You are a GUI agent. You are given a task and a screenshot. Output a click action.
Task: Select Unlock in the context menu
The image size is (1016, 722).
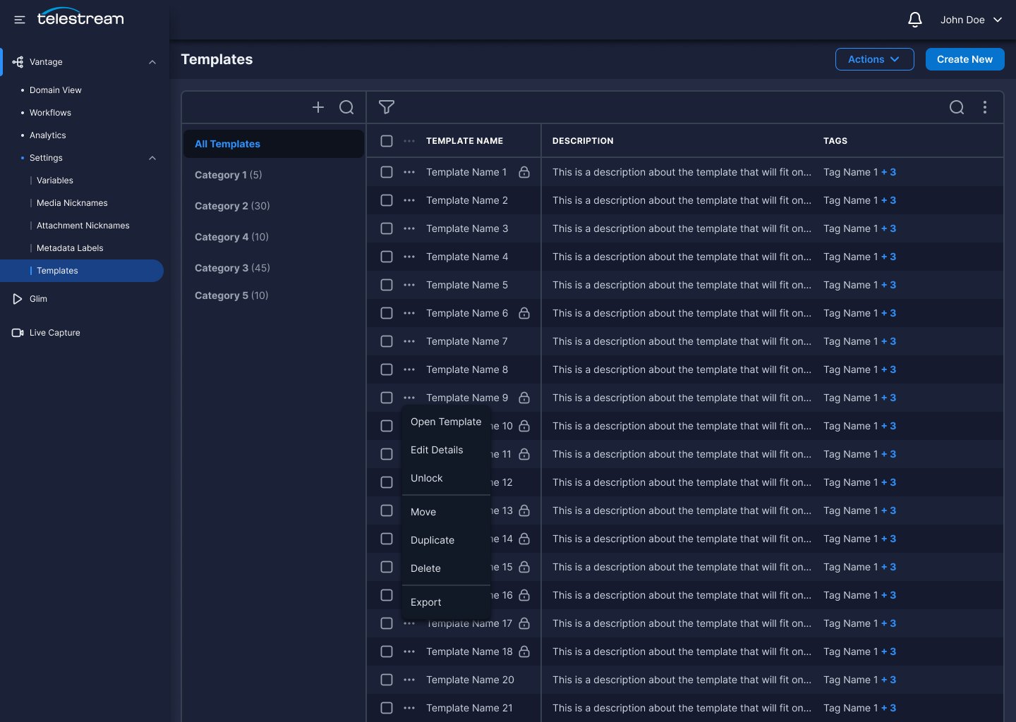[446, 478]
